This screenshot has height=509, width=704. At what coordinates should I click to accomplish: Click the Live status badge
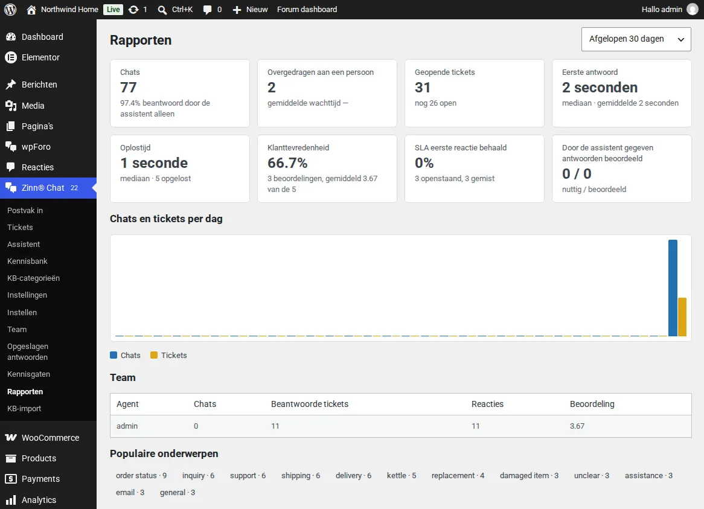[113, 10]
